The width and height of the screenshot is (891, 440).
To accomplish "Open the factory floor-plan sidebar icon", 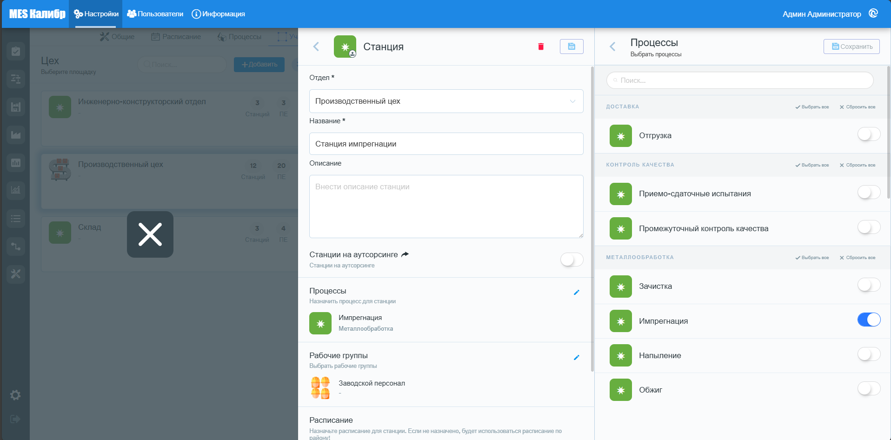I will [x=16, y=107].
